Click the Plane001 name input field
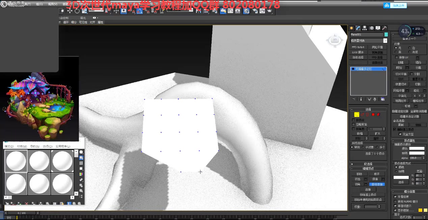Screen dimensions: 428x220 366,34
